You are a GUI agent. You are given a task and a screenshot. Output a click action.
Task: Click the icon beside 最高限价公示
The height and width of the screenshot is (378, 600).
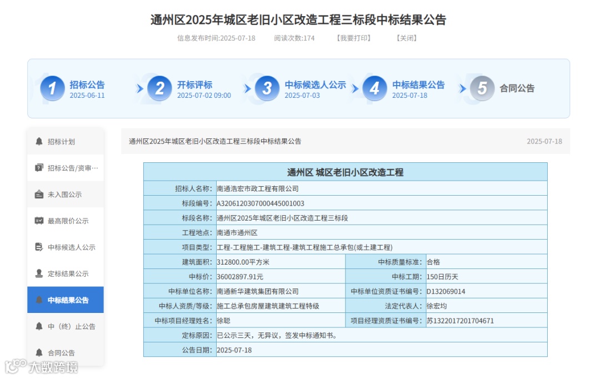coord(39,221)
